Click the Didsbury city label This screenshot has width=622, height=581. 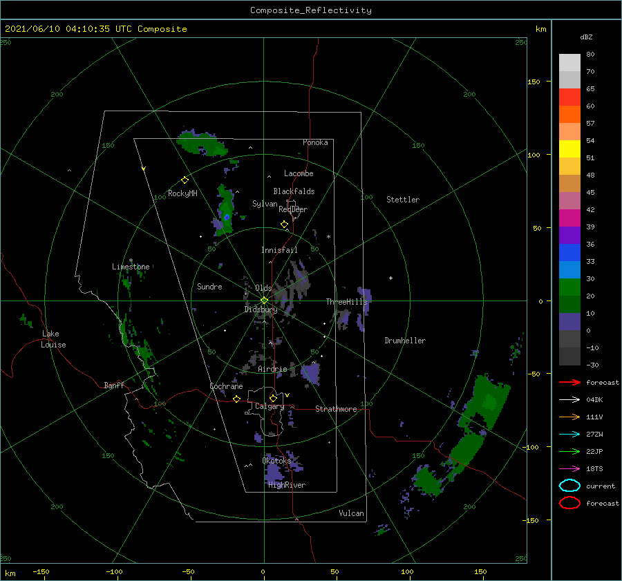point(261,309)
